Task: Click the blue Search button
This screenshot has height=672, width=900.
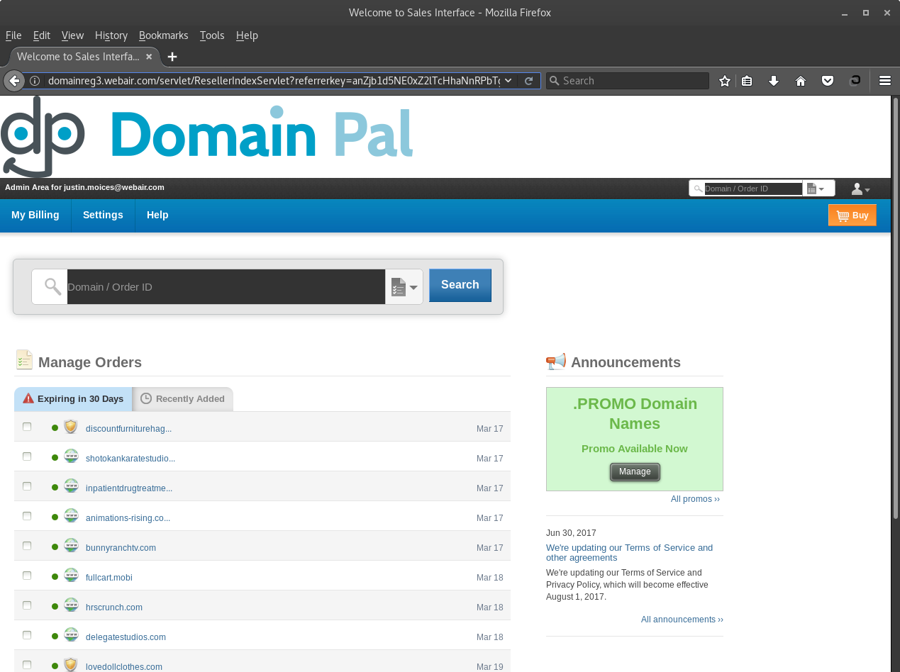Action: pyautogui.click(x=460, y=285)
